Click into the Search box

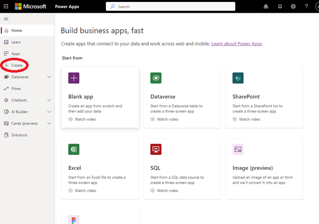tap(170, 7)
